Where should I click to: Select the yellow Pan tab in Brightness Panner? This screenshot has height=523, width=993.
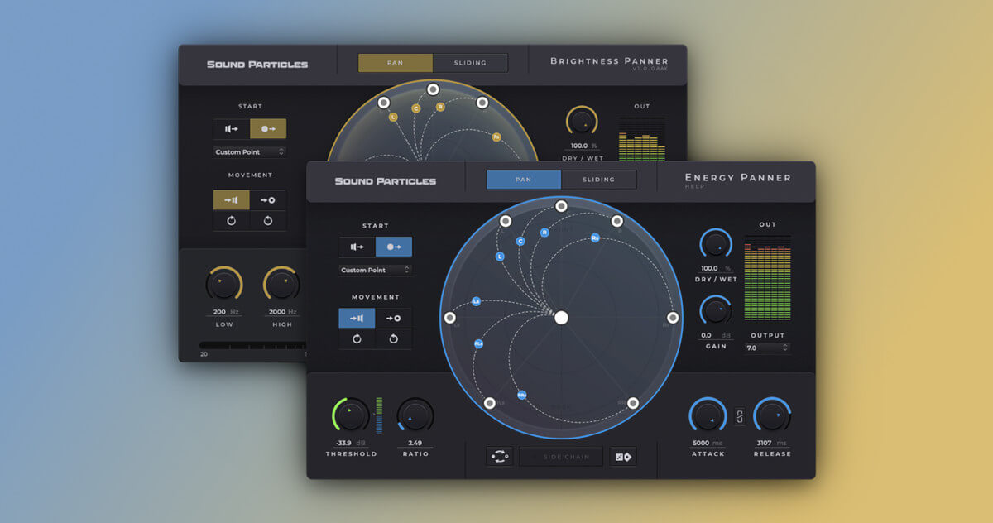pos(395,63)
